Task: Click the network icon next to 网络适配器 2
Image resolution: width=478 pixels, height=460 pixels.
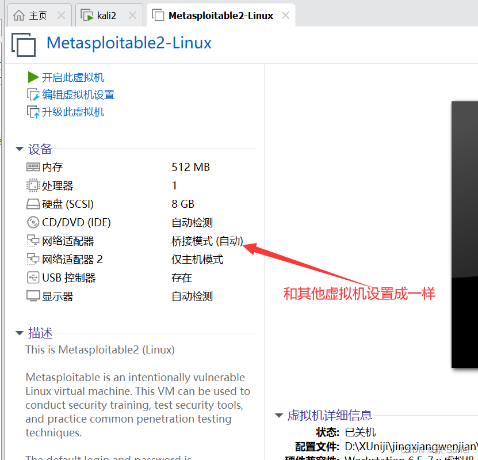Action: (x=33, y=259)
